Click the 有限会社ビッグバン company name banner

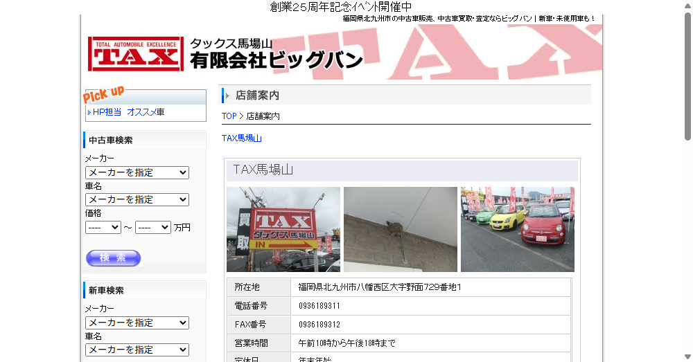pyautogui.click(x=276, y=61)
